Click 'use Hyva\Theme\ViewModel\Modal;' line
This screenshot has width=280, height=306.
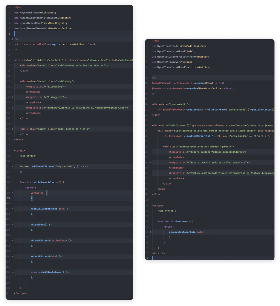coord(173,51)
